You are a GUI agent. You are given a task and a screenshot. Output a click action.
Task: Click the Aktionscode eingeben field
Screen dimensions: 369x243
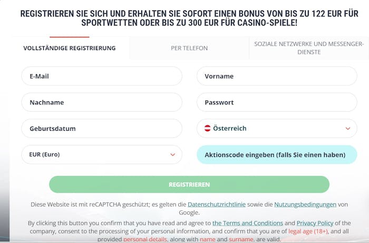pos(277,155)
